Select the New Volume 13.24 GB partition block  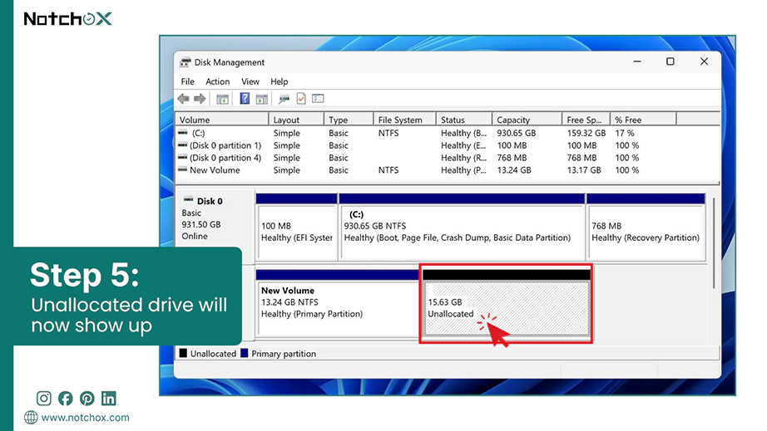(x=337, y=302)
